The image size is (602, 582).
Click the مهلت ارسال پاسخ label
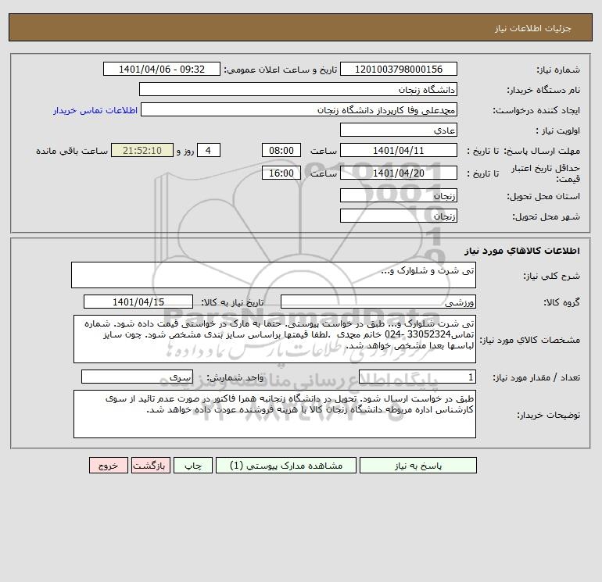542,151
